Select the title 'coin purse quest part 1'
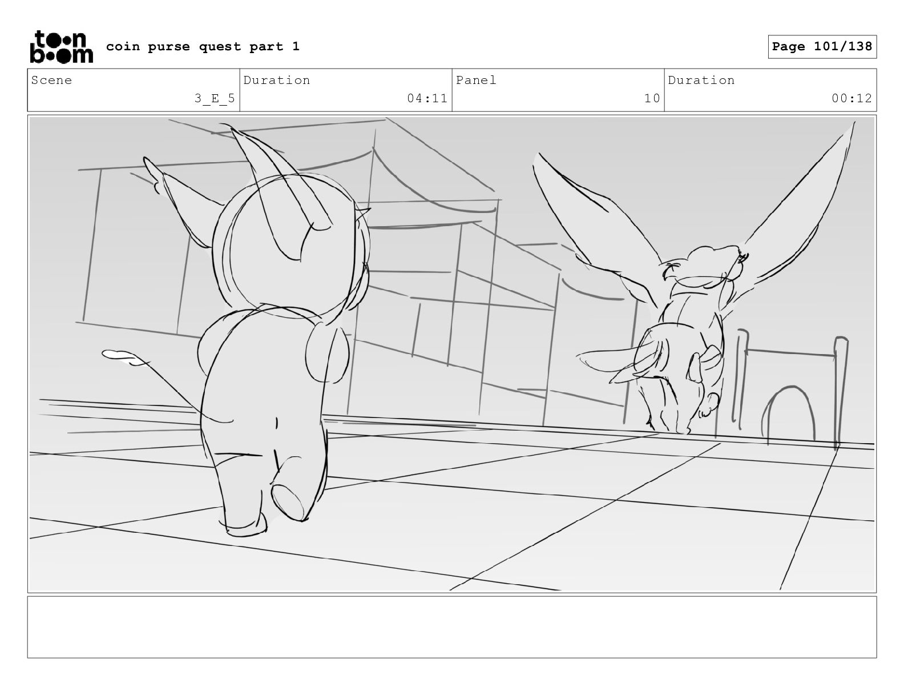 (x=203, y=46)
